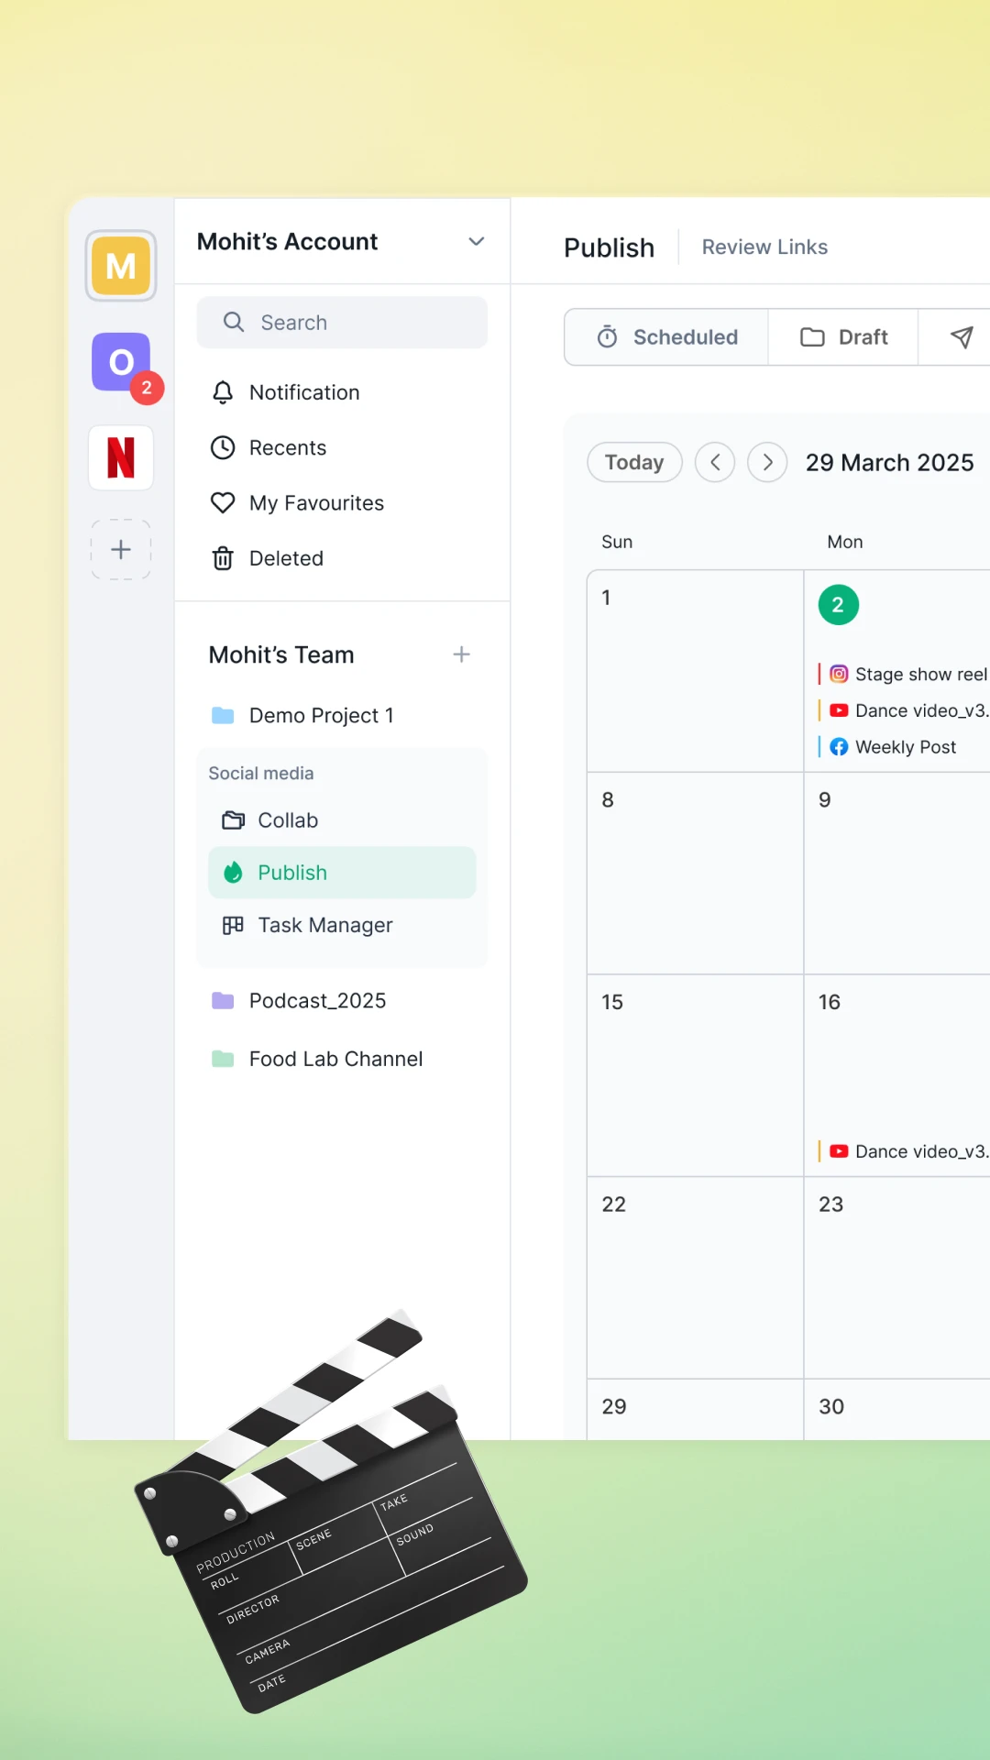Screen dimensions: 990x1760
Task: Click the folder icon on Draft
Action: pyautogui.click(x=812, y=337)
